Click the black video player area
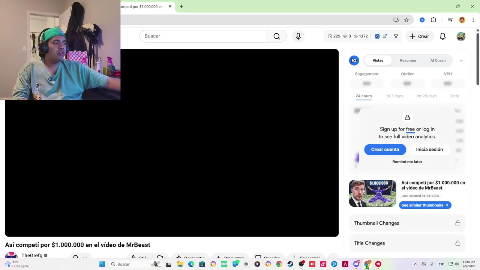Viewport: 480px width, 270px height. coord(172,142)
